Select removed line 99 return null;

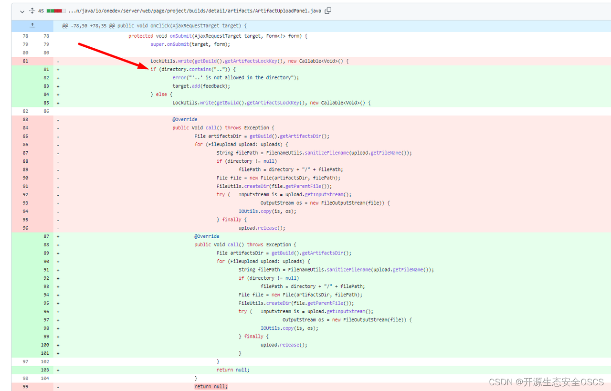pyautogui.click(x=211, y=387)
